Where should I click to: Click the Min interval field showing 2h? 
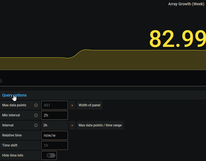coord(55,115)
